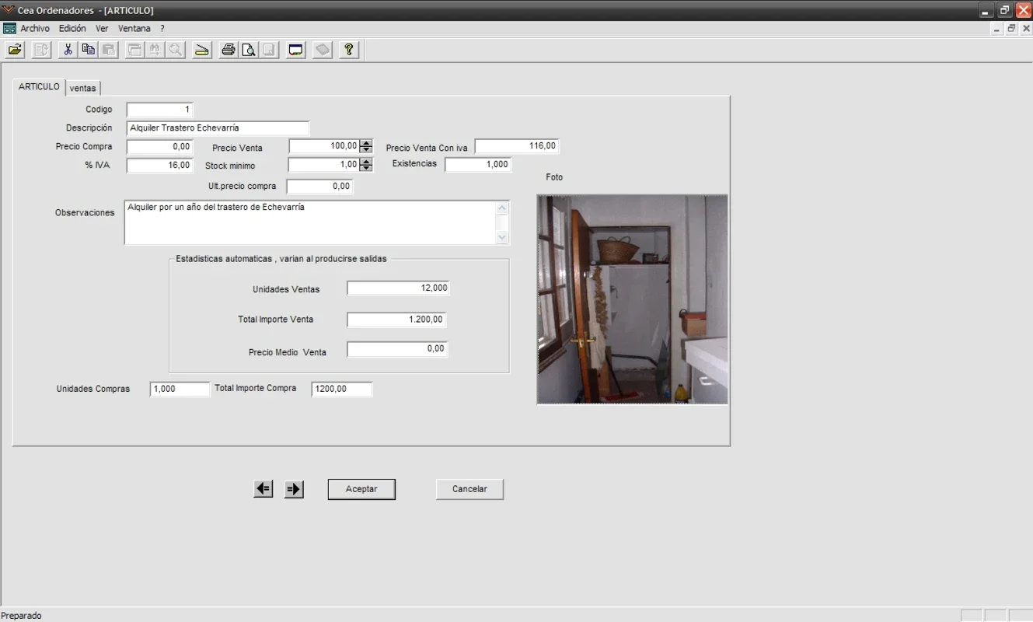Click the open folder toolbar icon
Viewport: 1033px width, 622px height.
coord(15,51)
